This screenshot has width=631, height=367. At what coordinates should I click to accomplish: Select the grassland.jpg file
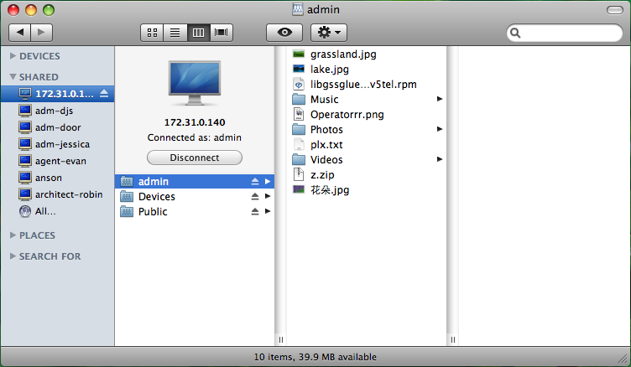pyautogui.click(x=342, y=54)
